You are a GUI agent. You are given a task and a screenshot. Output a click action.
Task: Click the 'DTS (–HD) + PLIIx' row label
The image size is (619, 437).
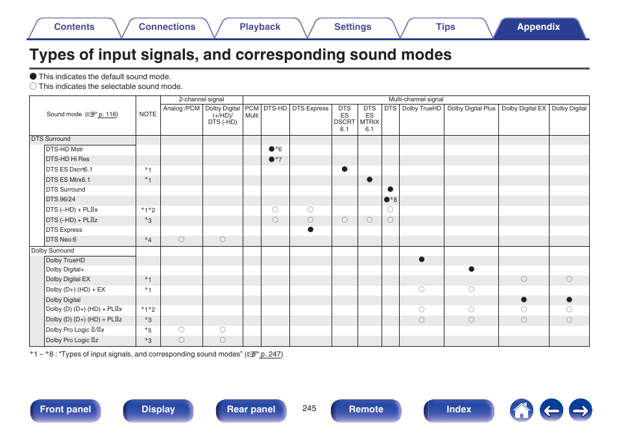click(x=72, y=210)
